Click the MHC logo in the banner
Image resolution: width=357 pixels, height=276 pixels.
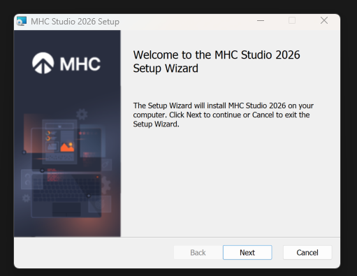[x=66, y=64]
